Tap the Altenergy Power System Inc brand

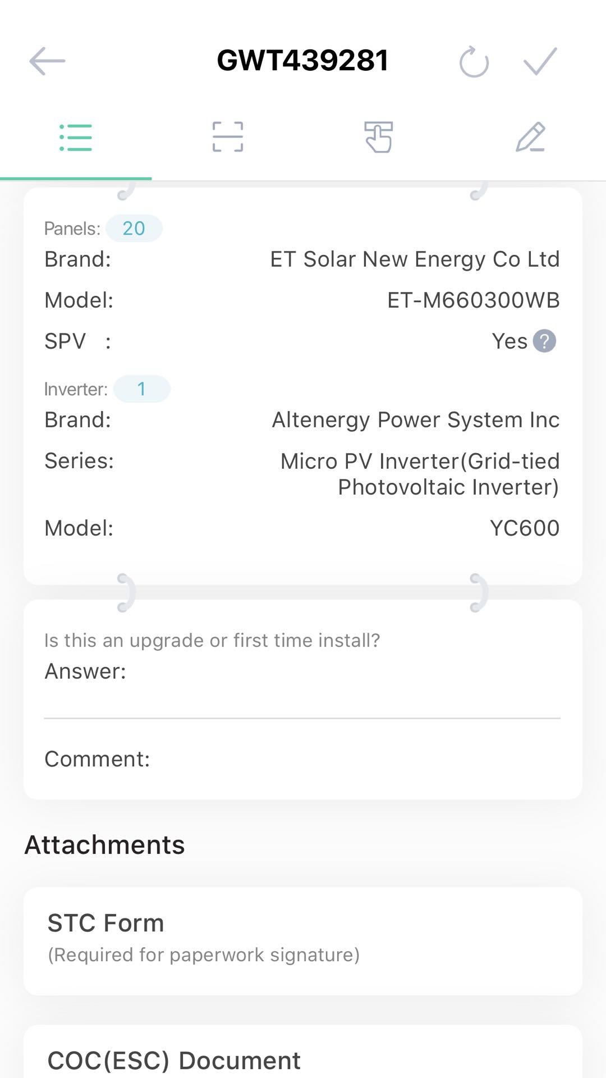[x=415, y=420]
